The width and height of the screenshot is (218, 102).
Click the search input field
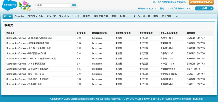pos(53,5)
